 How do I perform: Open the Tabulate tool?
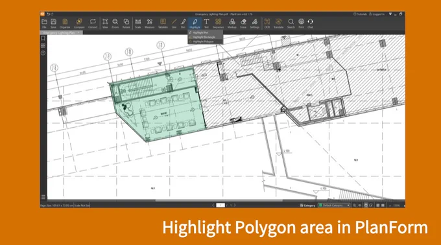(x=163, y=23)
